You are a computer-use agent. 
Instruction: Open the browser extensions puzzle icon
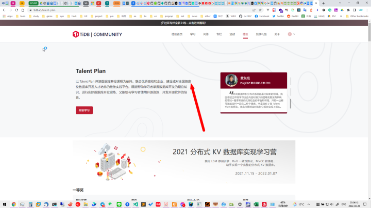(348, 10)
